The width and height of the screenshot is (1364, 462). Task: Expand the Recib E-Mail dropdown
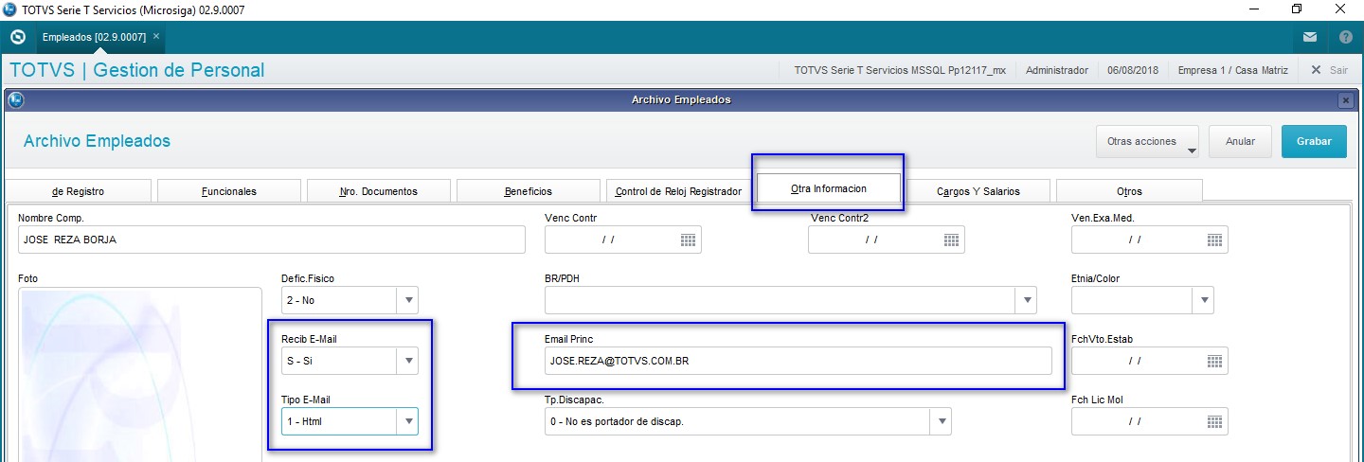coord(408,361)
